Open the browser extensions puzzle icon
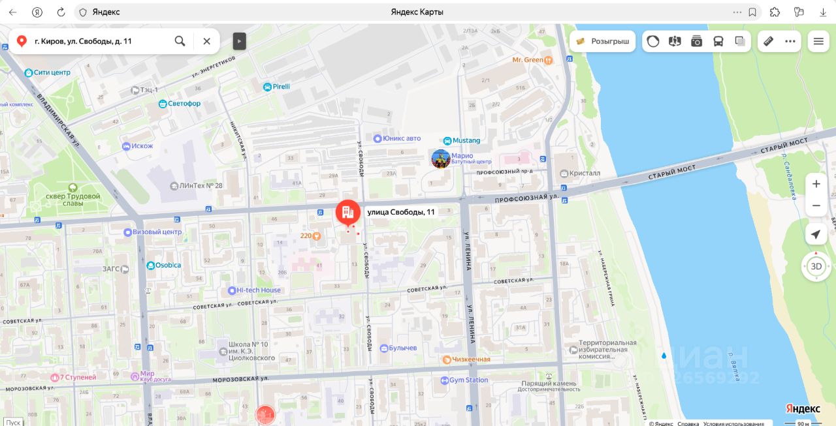Image resolution: width=836 pixels, height=426 pixels. (775, 12)
